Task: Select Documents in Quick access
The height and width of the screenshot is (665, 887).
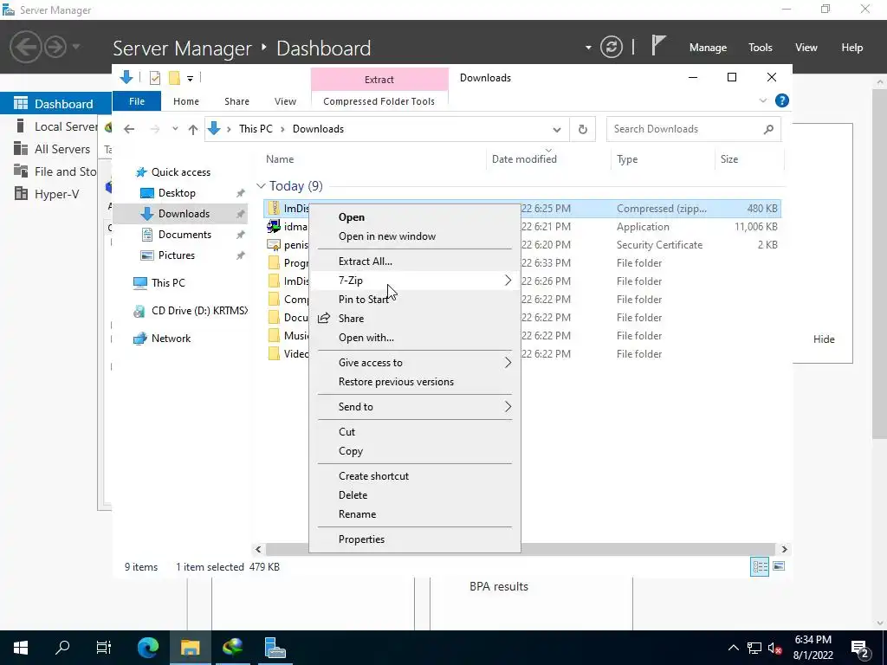Action: 185,234
